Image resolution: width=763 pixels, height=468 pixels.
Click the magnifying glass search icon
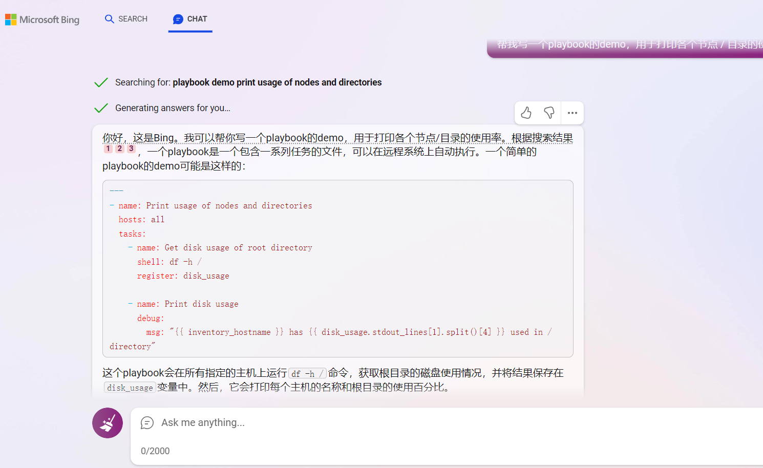pyautogui.click(x=109, y=19)
